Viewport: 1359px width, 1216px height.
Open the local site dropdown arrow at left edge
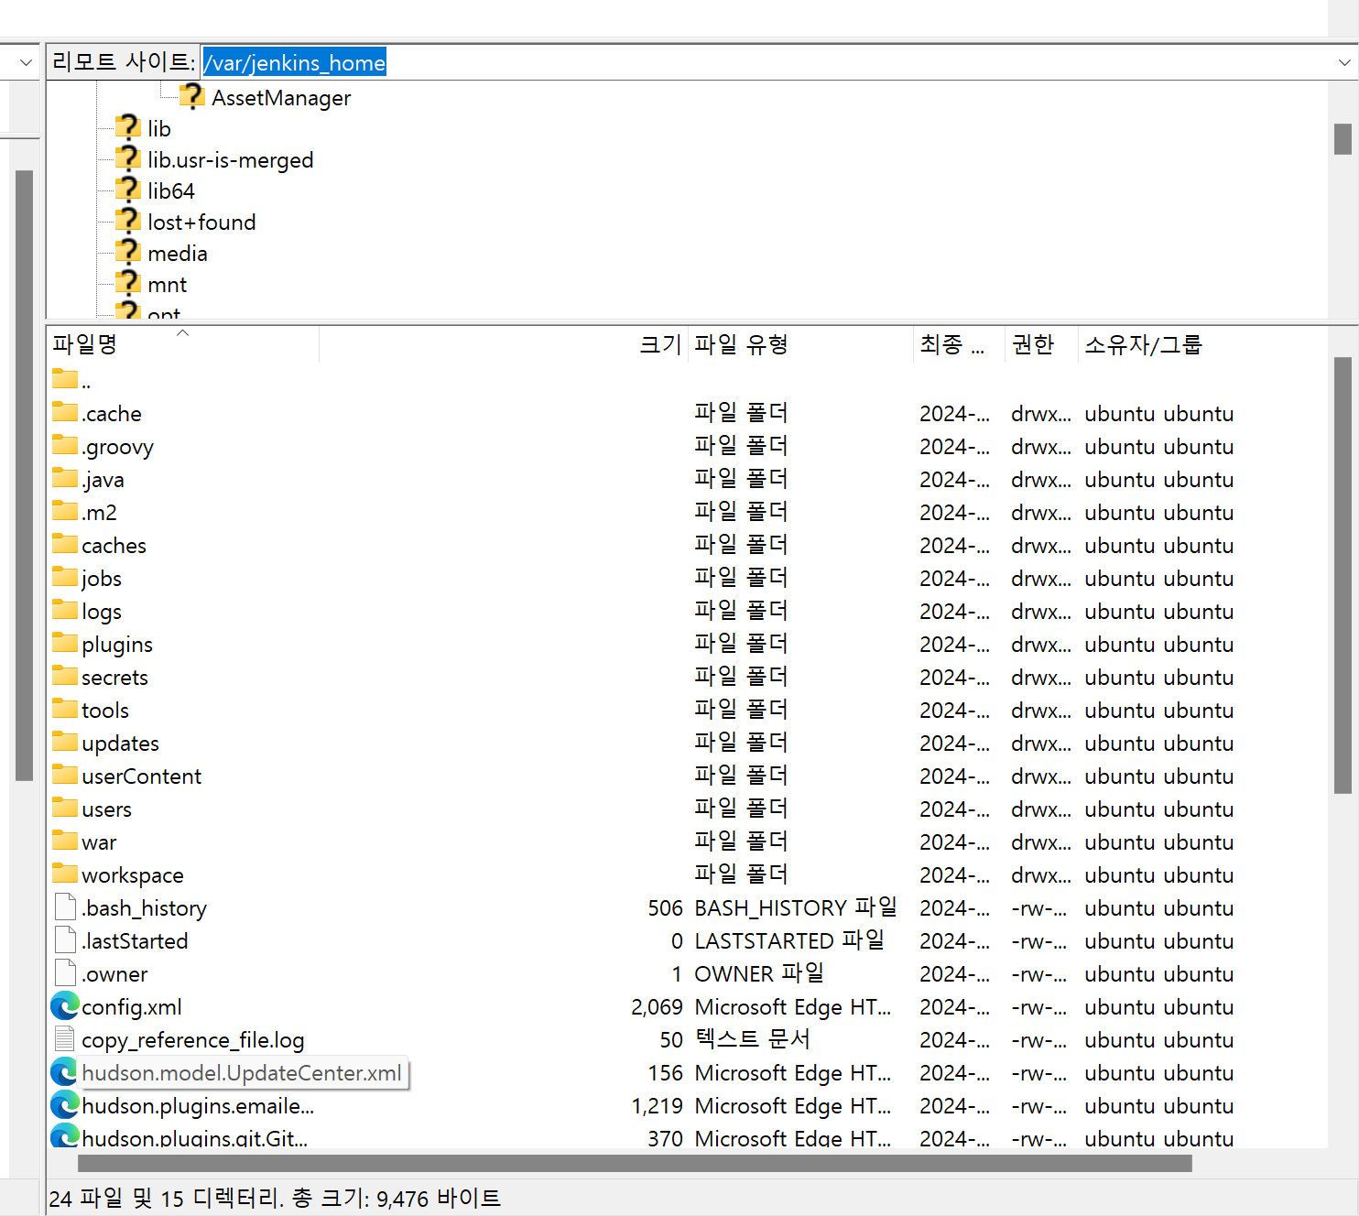click(x=26, y=62)
